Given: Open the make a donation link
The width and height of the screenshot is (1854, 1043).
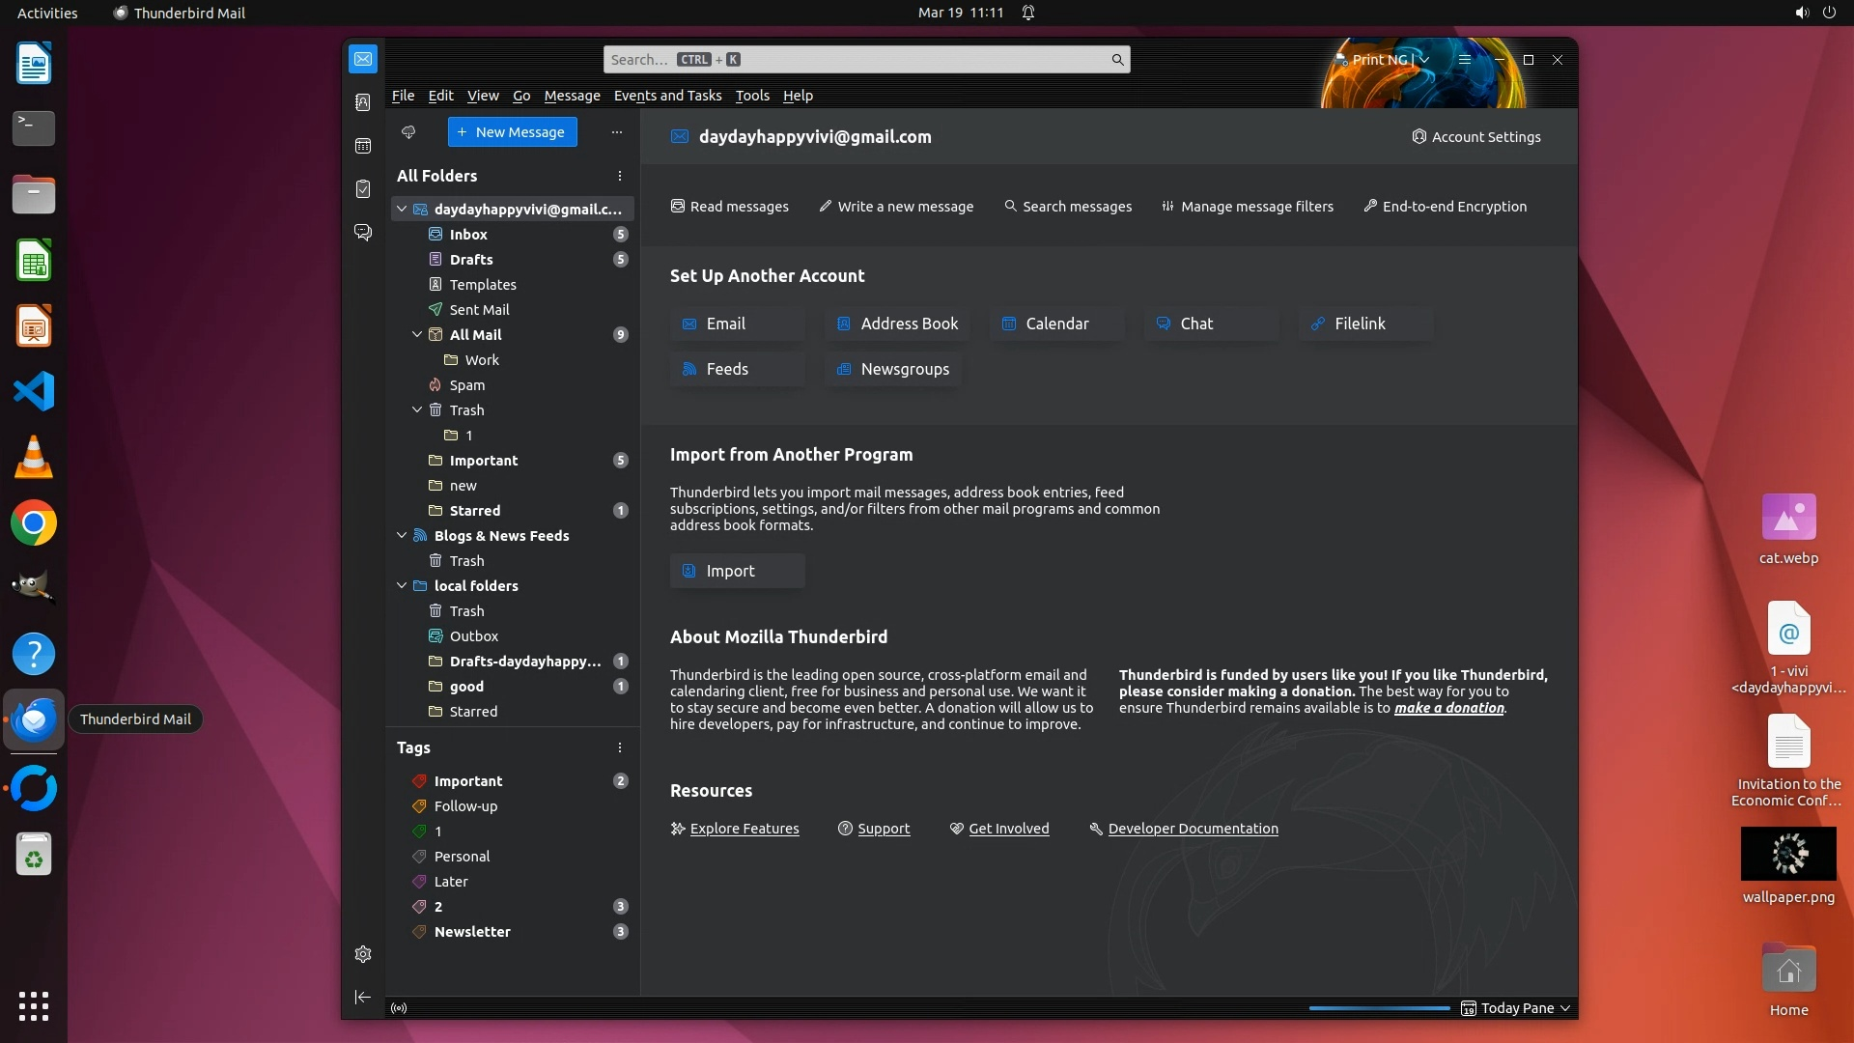Looking at the screenshot, I should (x=1448, y=708).
